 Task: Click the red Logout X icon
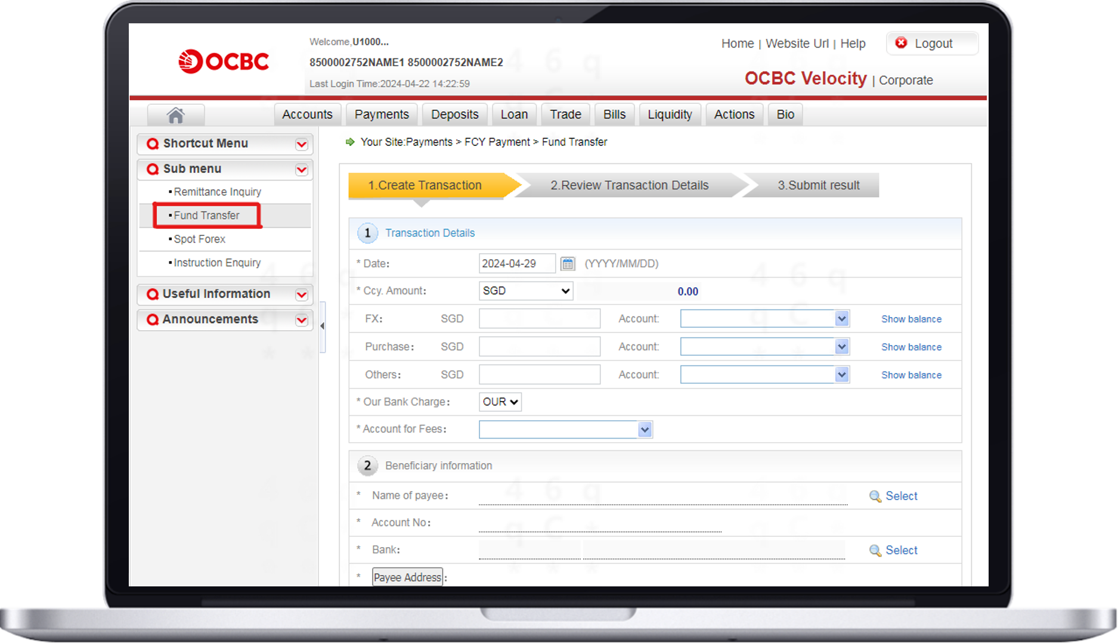click(x=901, y=43)
